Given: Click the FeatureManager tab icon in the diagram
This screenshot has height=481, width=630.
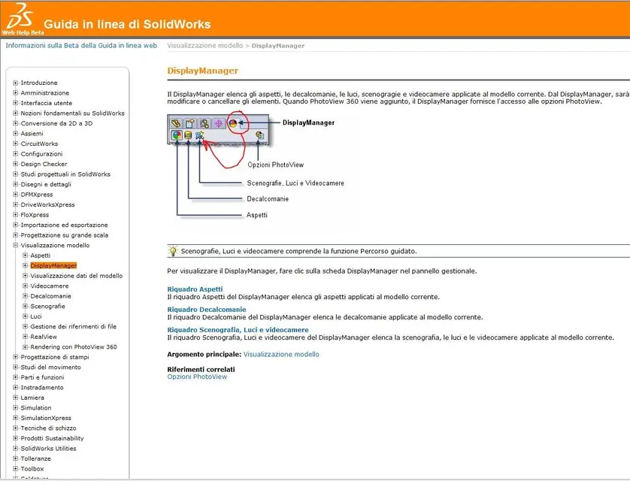Looking at the screenshot, I should (x=176, y=123).
